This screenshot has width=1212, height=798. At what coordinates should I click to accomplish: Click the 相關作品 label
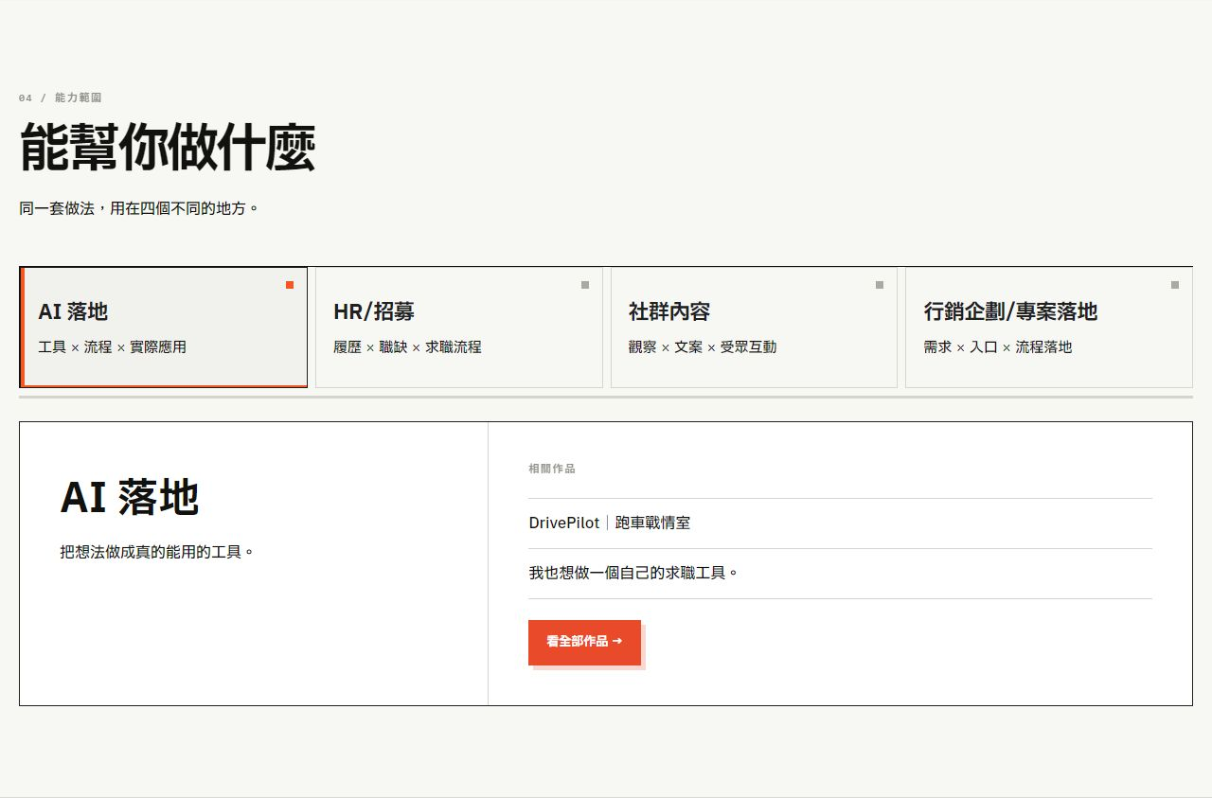(x=552, y=469)
